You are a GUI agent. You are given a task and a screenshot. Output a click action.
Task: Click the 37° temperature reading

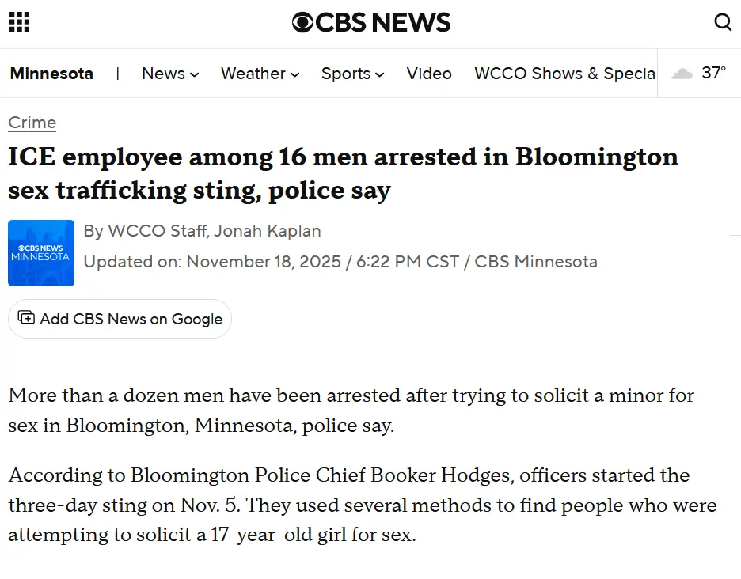713,73
